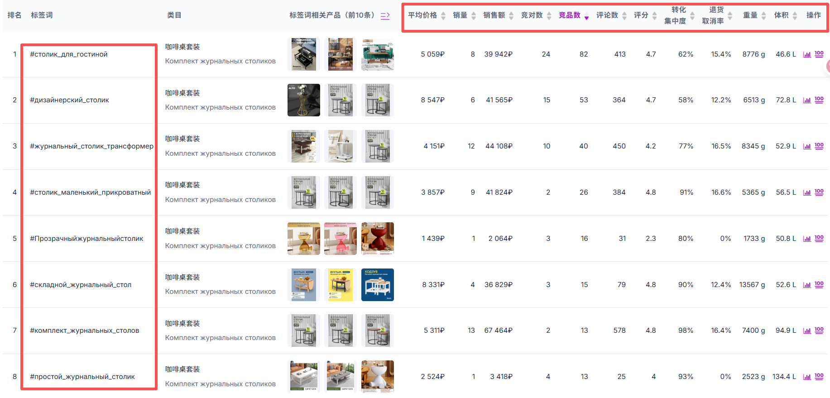This screenshot has width=830, height=398.
Task: Open bar chart icon for row 3 трансформер
Action: tap(806, 146)
